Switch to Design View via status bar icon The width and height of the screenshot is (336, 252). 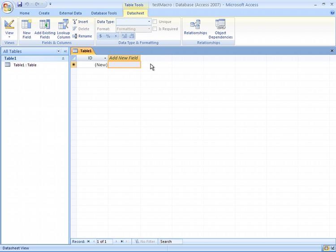point(332,248)
